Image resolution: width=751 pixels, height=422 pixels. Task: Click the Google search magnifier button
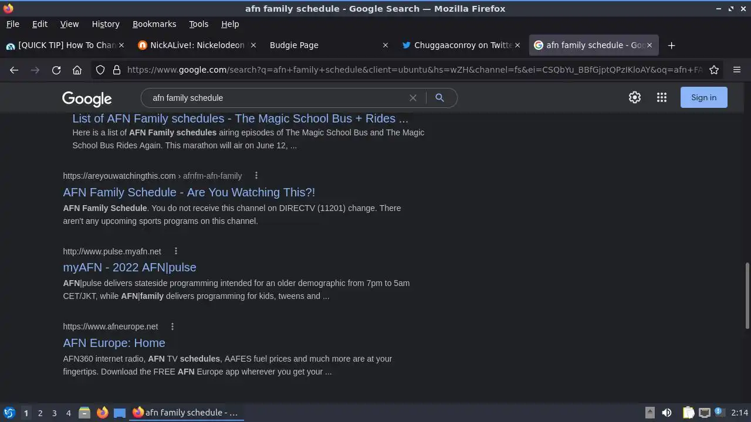[x=439, y=98]
